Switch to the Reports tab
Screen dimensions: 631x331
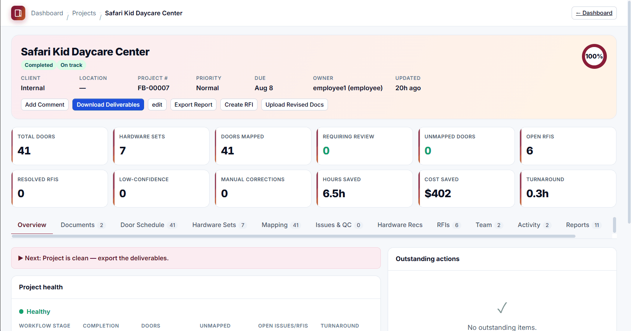pyautogui.click(x=583, y=225)
